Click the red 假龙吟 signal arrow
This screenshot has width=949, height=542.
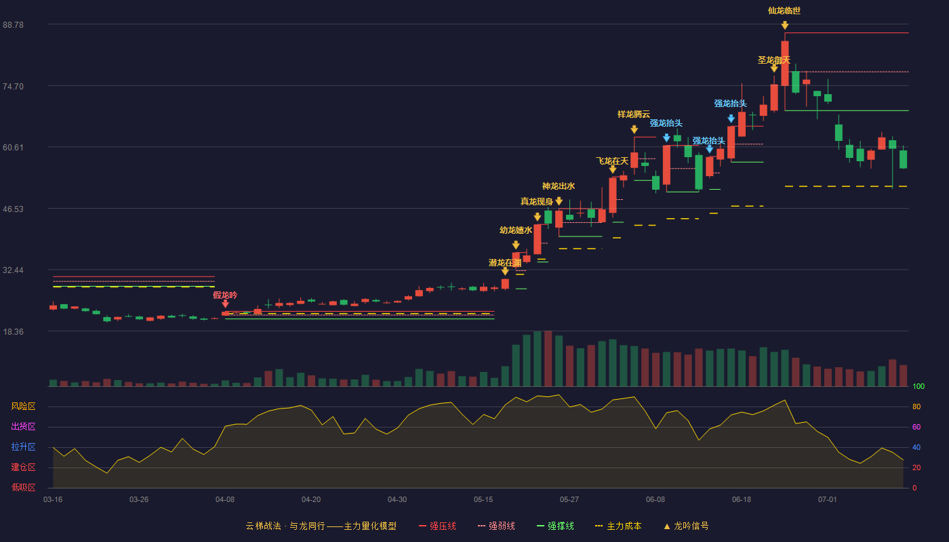(225, 304)
